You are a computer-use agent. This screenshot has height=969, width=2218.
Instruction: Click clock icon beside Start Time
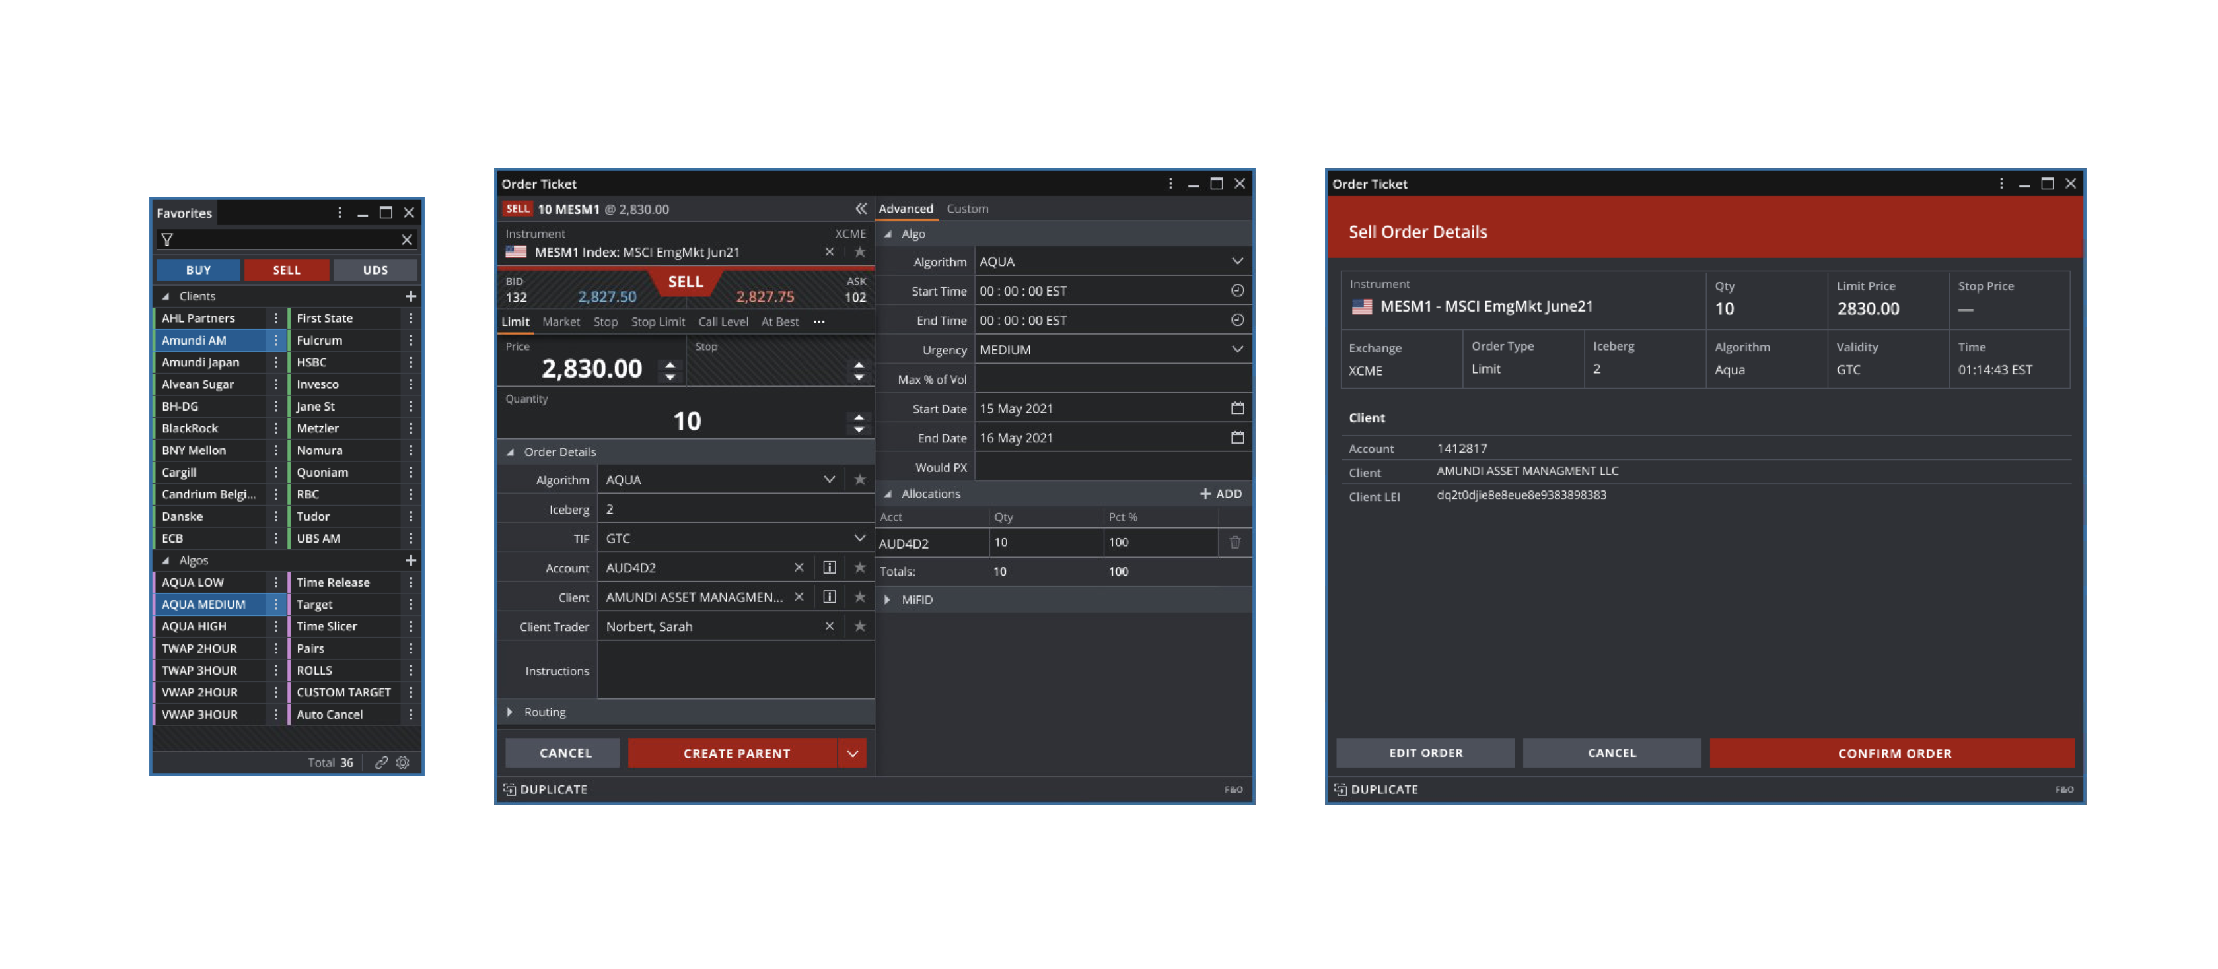coord(1237,291)
